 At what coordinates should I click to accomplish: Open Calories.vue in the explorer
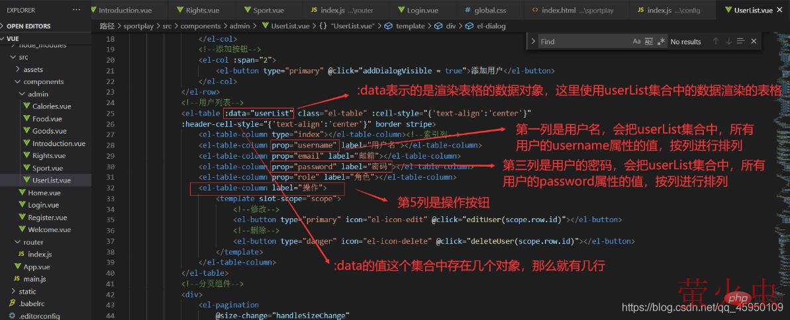(52, 106)
